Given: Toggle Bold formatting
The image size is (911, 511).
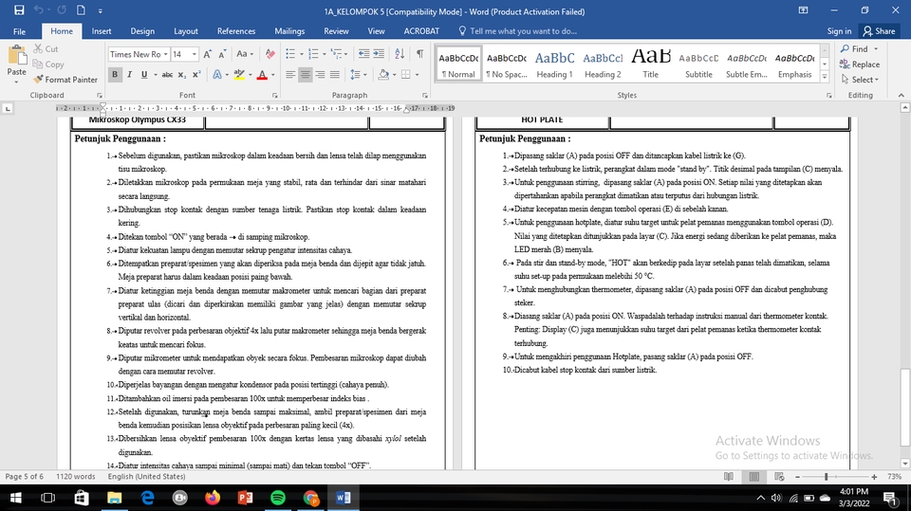Looking at the screenshot, I should pos(115,74).
